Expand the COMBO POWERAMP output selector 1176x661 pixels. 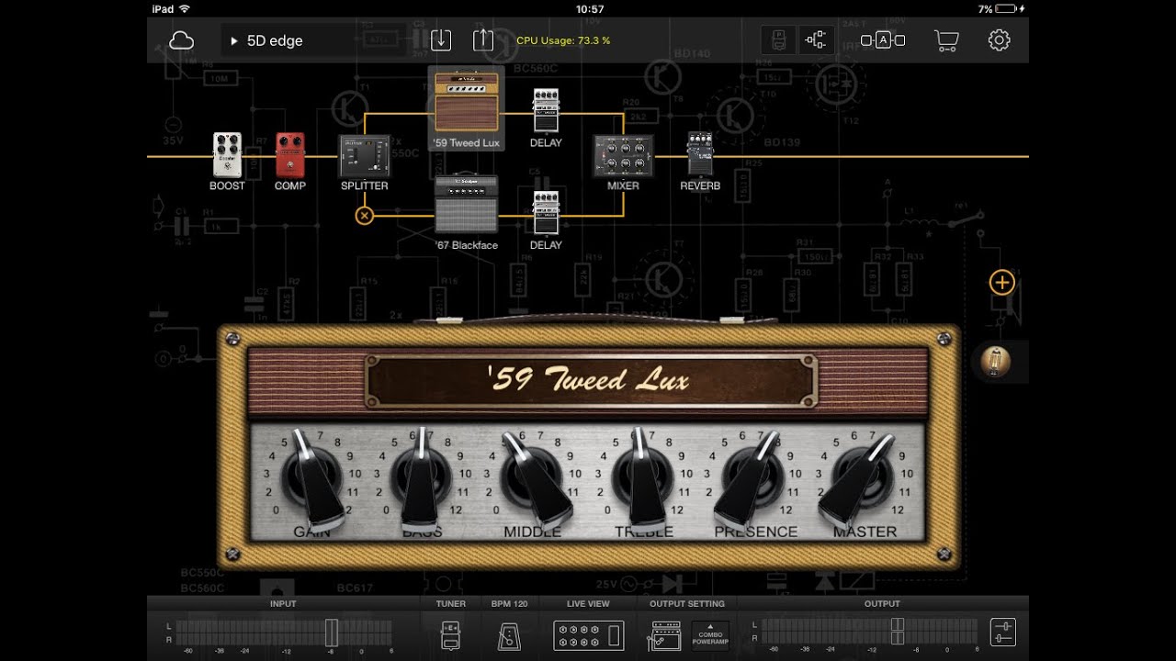coord(710,635)
